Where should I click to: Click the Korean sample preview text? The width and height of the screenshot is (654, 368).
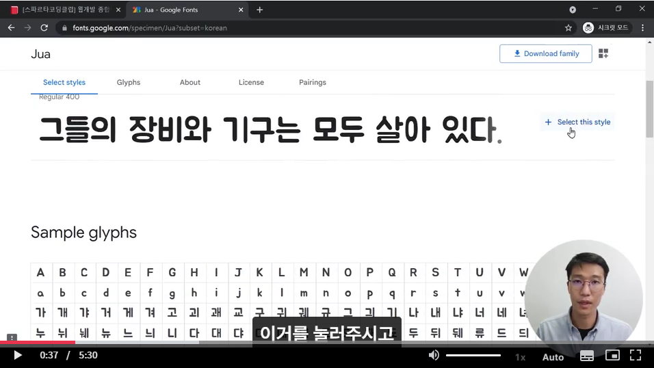(270, 129)
